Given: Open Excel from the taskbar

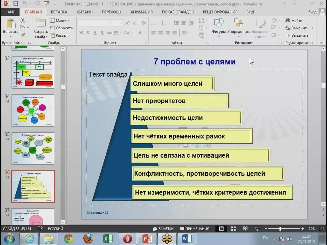Looking at the screenshot, I should coord(108,239).
